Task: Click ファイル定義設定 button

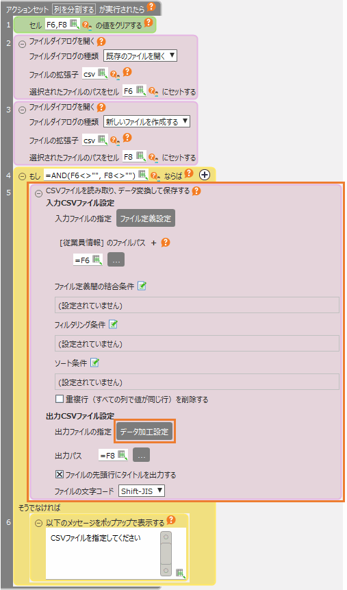Action: [x=146, y=218]
